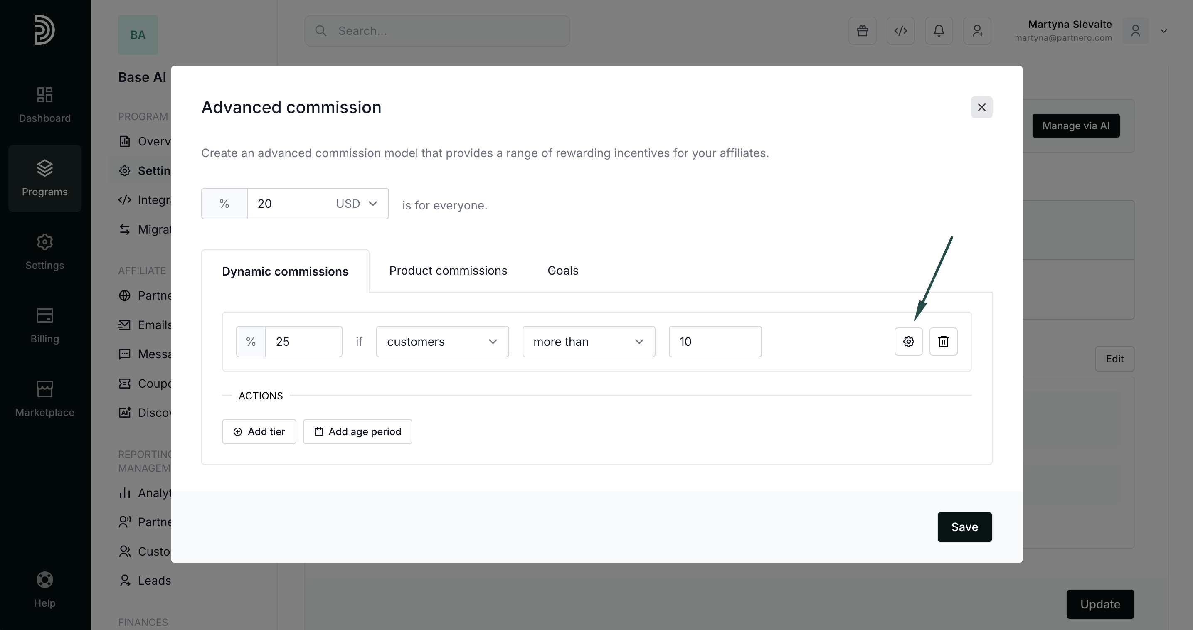This screenshot has height=630, width=1193.
Task: Open Help in the sidebar
Action: tap(44, 589)
